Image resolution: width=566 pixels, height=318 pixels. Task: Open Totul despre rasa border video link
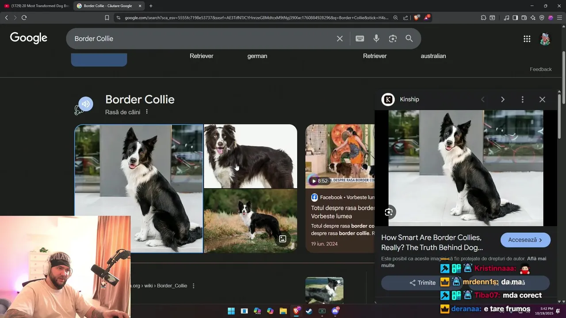pyautogui.click(x=343, y=212)
